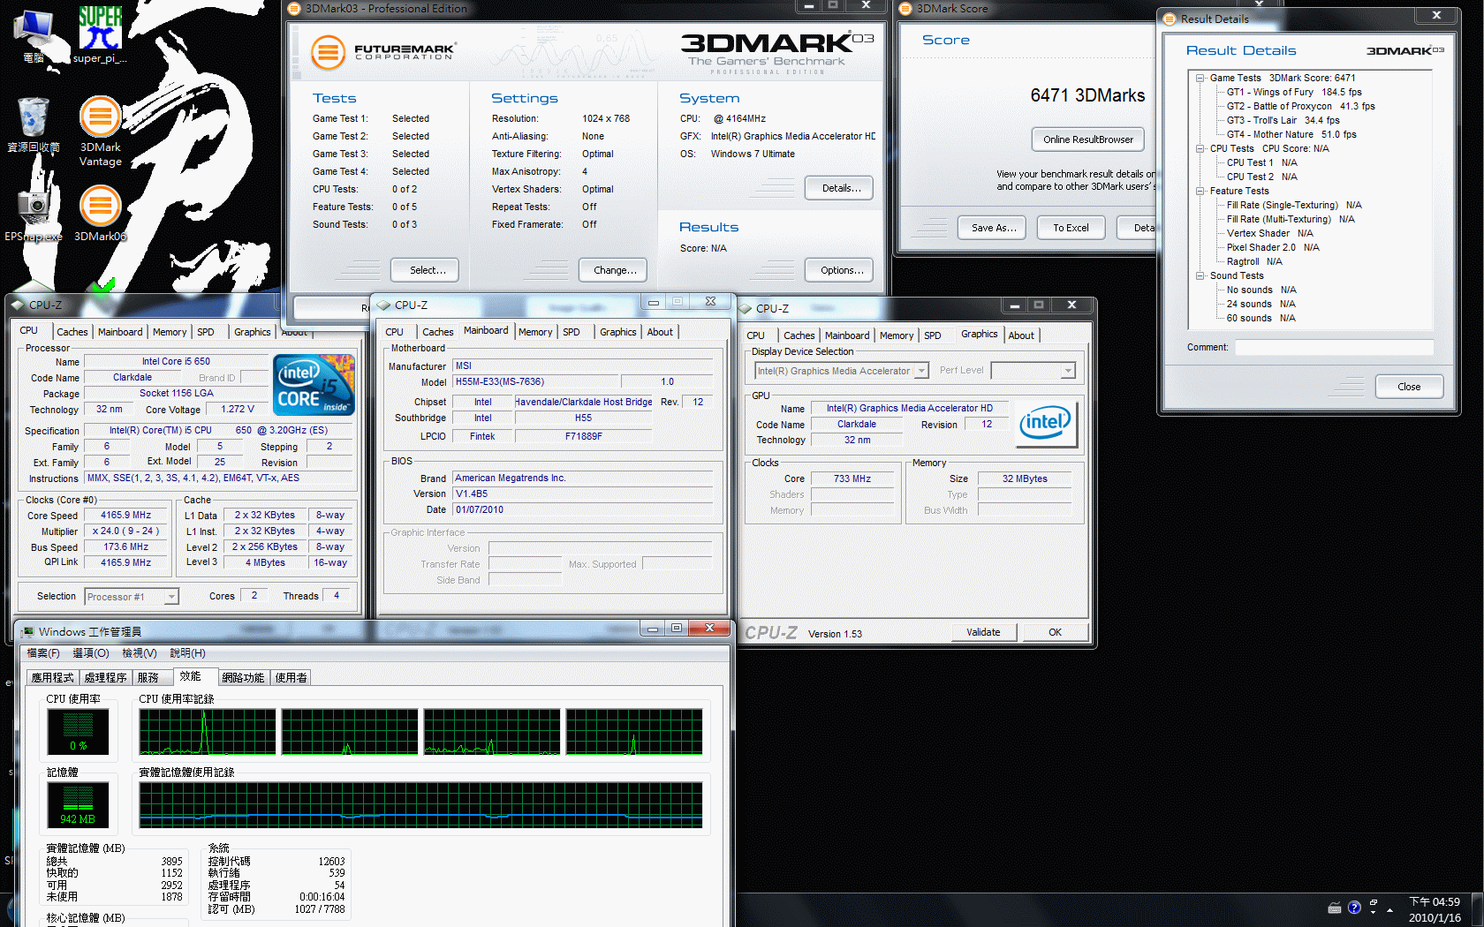The image size is (1484, 927).
Task: Click model value H55M-E33(MS-7636)
Action: pos(535,382)
